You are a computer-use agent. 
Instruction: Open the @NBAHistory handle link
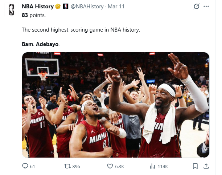coord(87,7)
